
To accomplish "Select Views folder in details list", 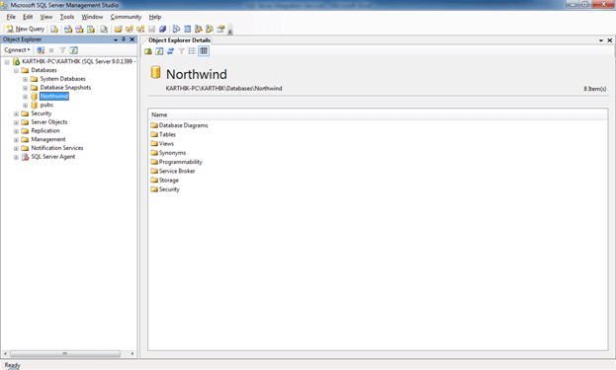I will click(x=166, y=143).
